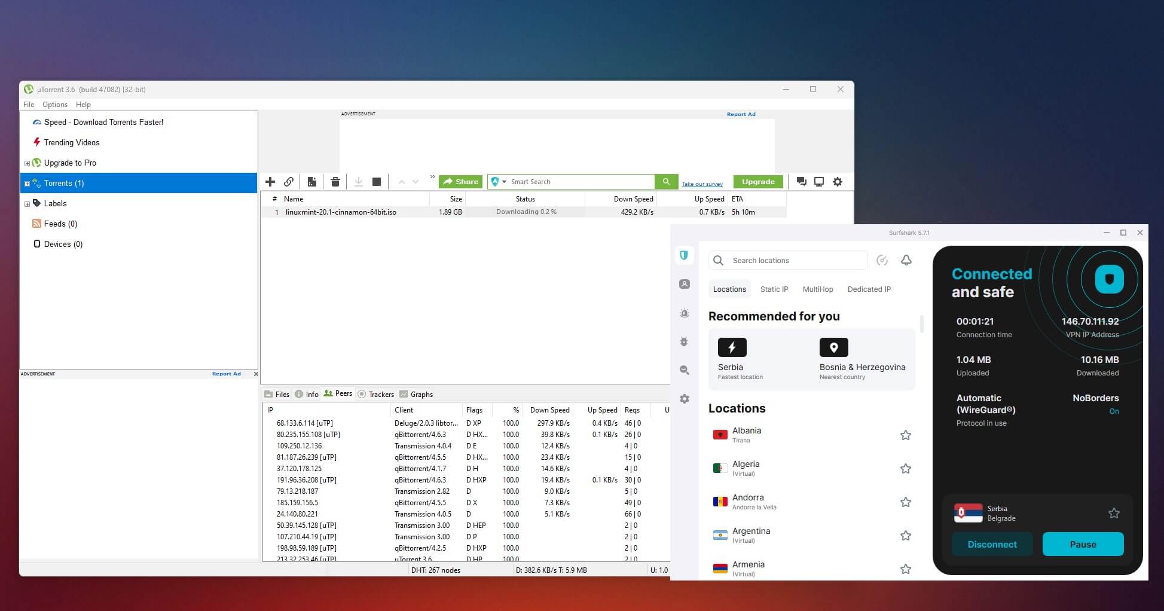Click the chat bubbles icon in uTorrent toolbar
This screenshot has width=1164, height=611.
802,182
